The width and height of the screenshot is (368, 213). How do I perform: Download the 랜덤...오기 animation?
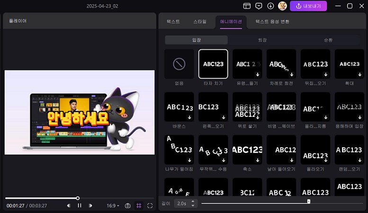359,160
